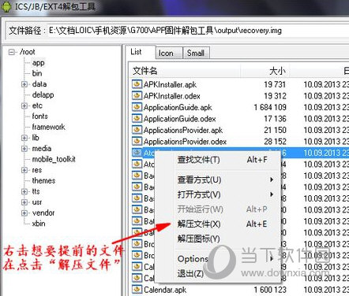Select the Calendar.apk file name
The width and height of the screenshot is (349, 296).
click(x=165, y=290)
